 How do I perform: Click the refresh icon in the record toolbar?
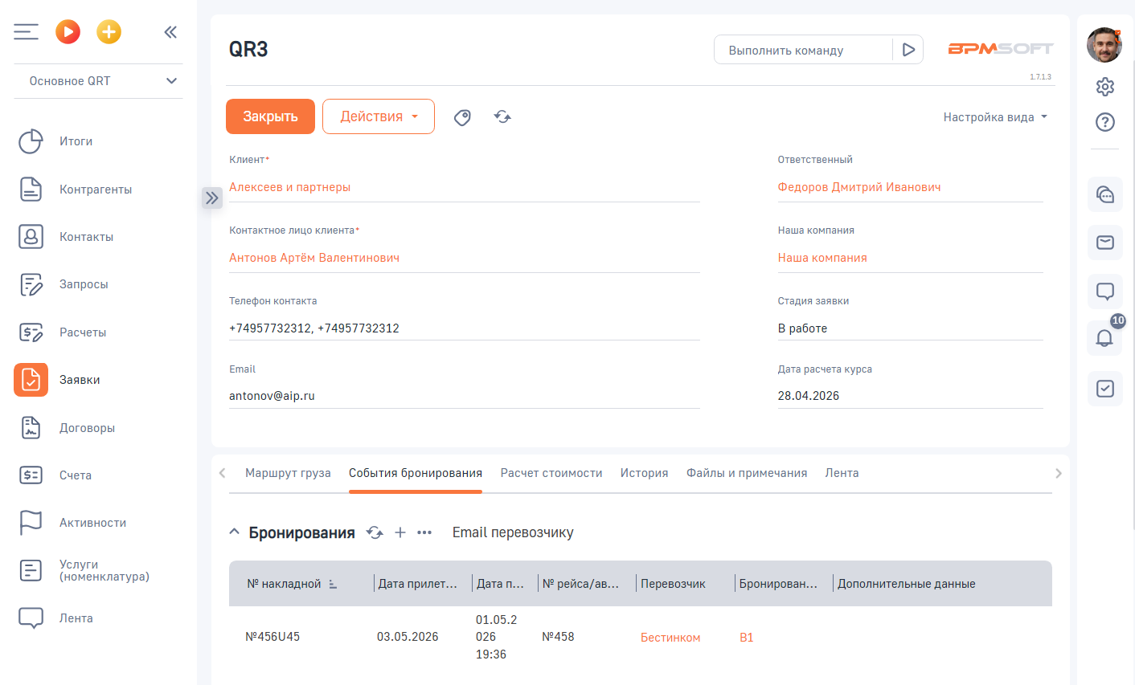click(x=502, y=116)
